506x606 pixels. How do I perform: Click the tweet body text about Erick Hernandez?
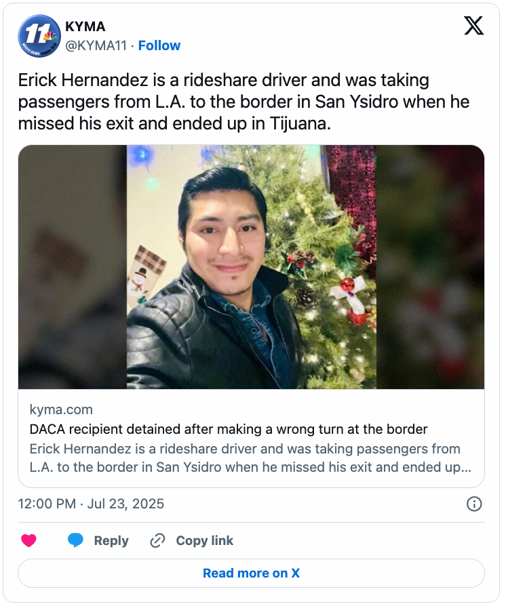[244, 102]
